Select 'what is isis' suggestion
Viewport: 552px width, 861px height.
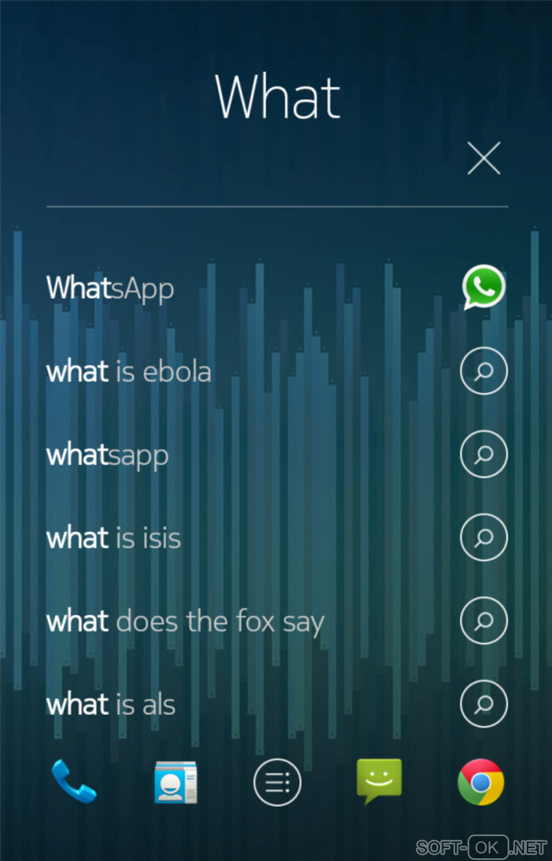114,538
